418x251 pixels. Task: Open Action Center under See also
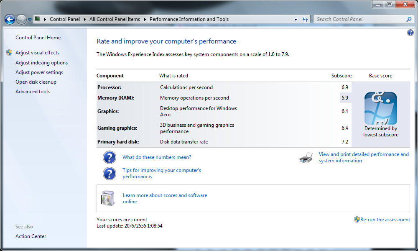click(x=31, y=236)
